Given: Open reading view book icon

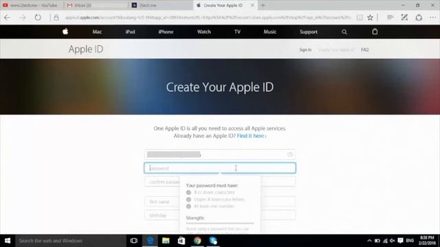Looking at the screenshot, I should (360, 18).
